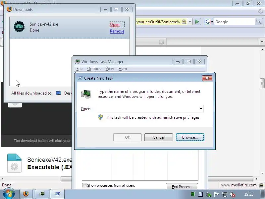Click scroll down arrow on Firefox page
Image resolution: width=265 pixels, height=199 pixels.
(262, 173)
